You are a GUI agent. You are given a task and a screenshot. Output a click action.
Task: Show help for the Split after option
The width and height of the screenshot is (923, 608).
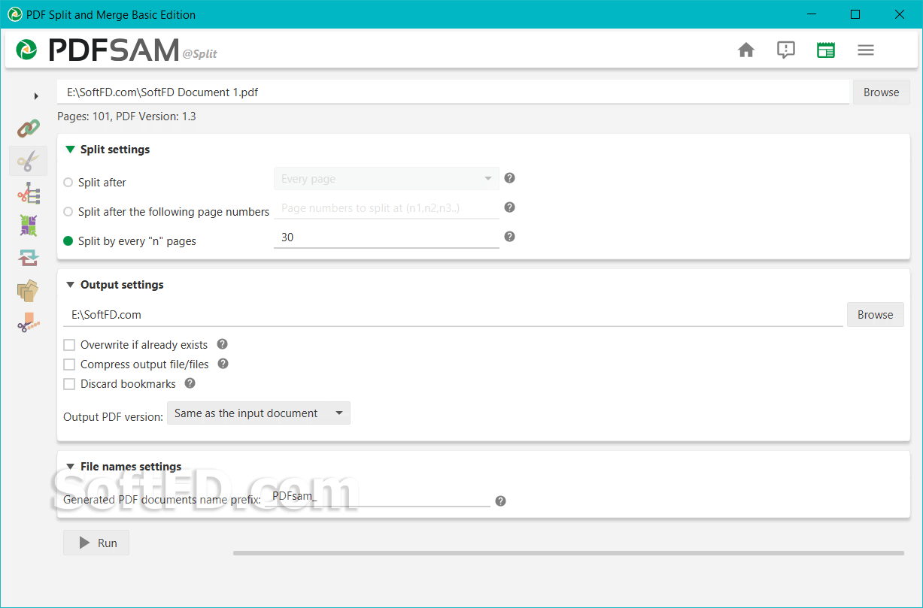coord(509,178)
